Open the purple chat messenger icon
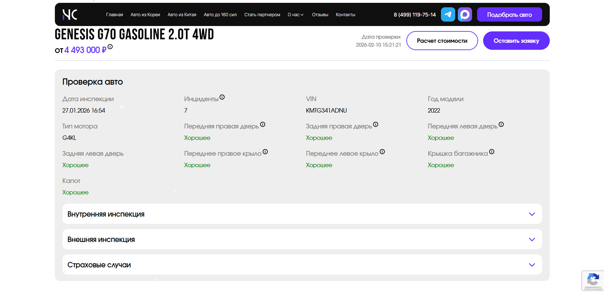This screenshot has height=294, width=604. [x=465, y=15]
